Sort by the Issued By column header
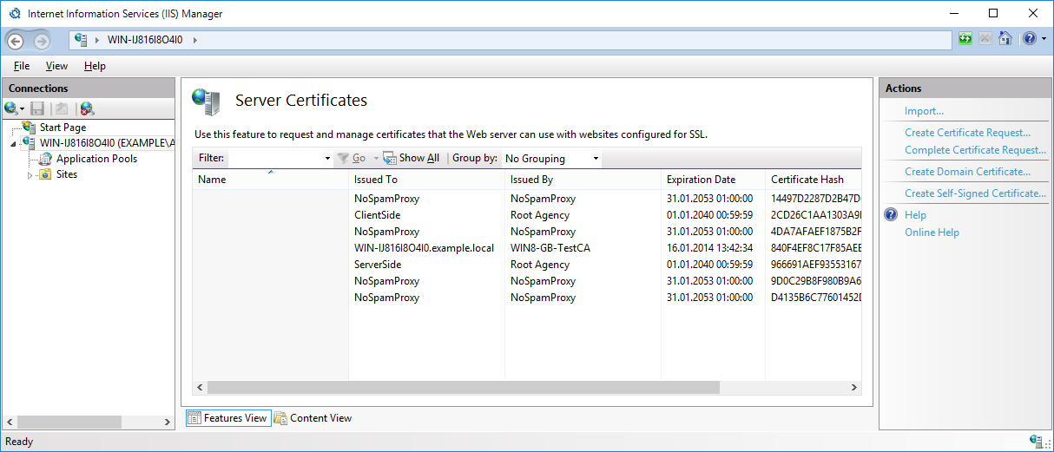The image size is (1054, 452). (583, 180)
